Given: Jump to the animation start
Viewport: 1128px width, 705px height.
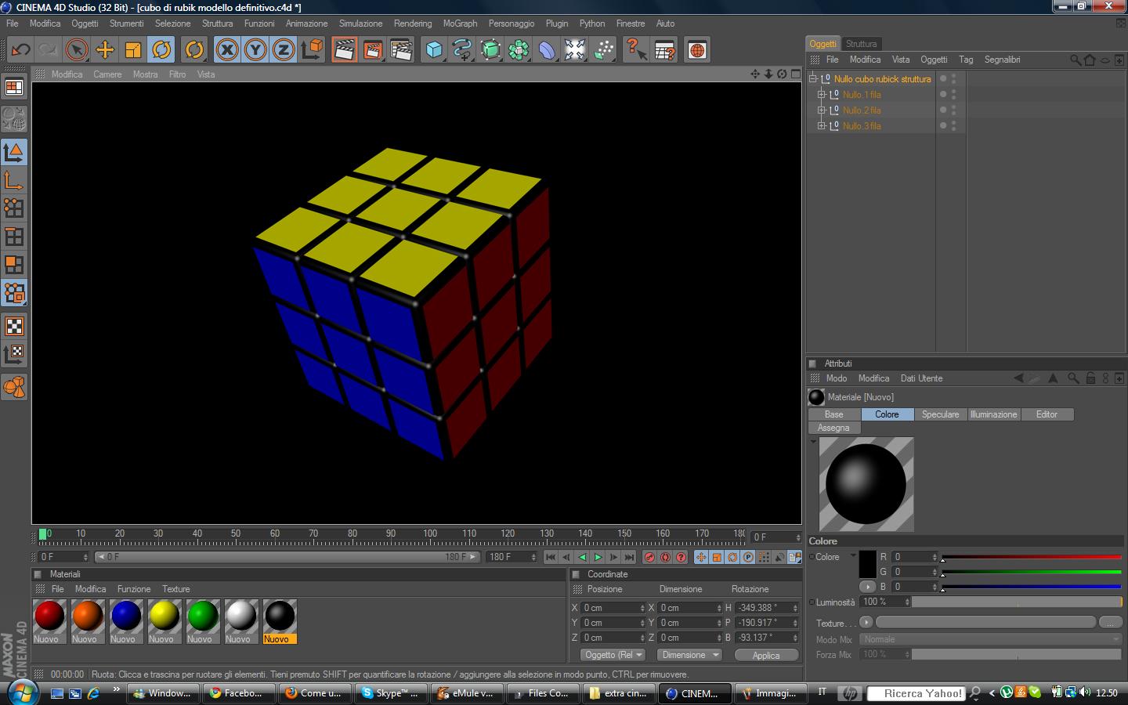Looking at the screenshot, I should (551, 557).
